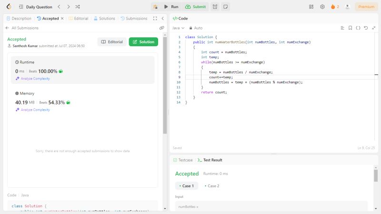381x214 pixels.
Task: Click the bookmark icon in editor
Action: 350,28
